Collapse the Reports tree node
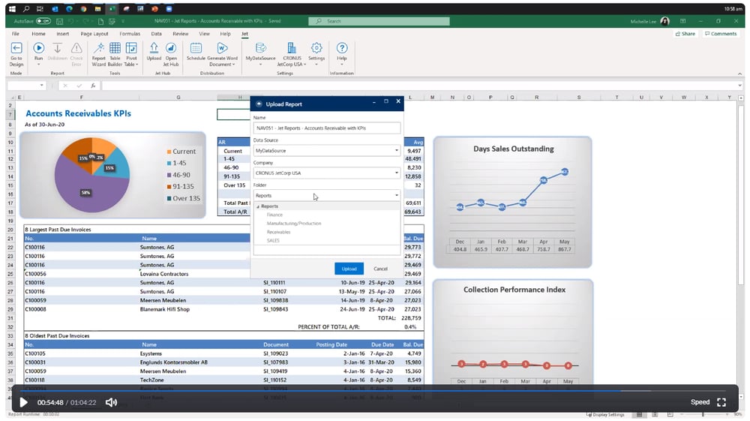The width and height of the screenshot is (750, 421). tap(258, 206)
